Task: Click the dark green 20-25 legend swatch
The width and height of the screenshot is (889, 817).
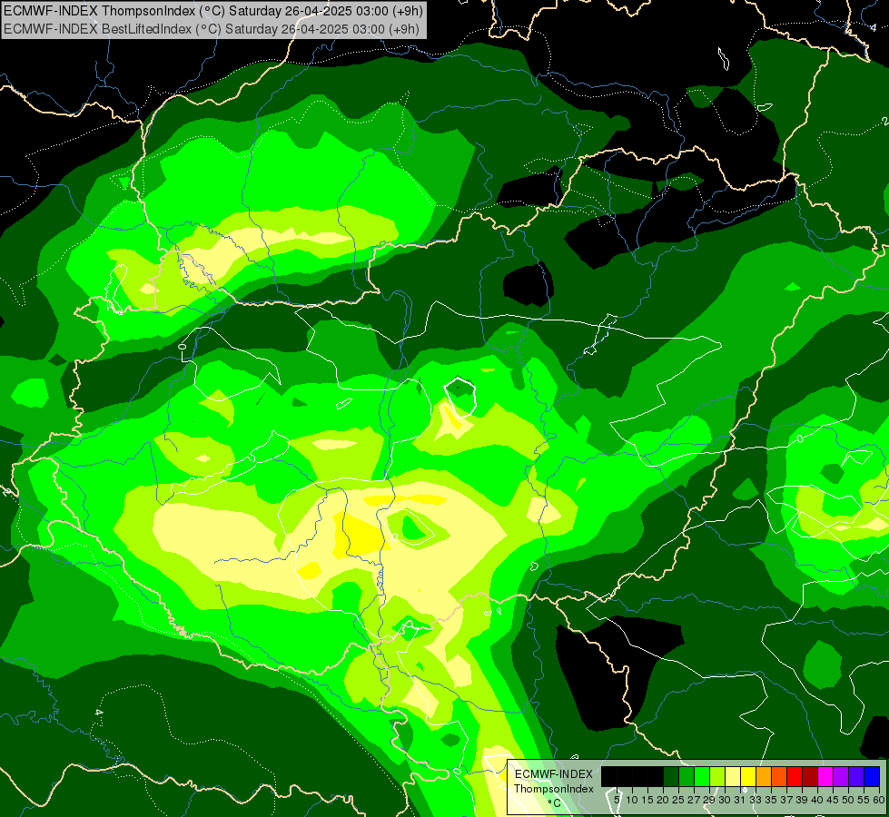Action: (x=671, y=777)
